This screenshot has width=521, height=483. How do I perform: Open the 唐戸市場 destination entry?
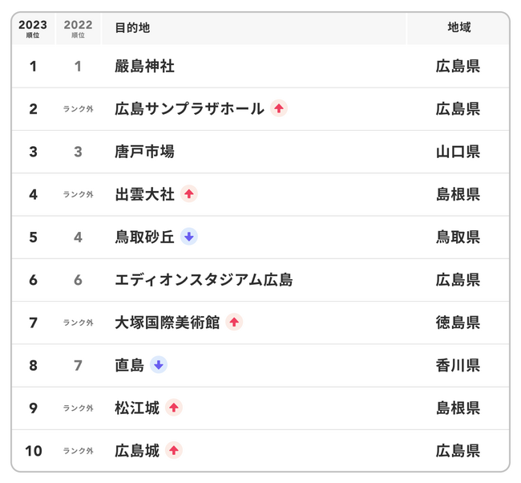tap(144, 152)
